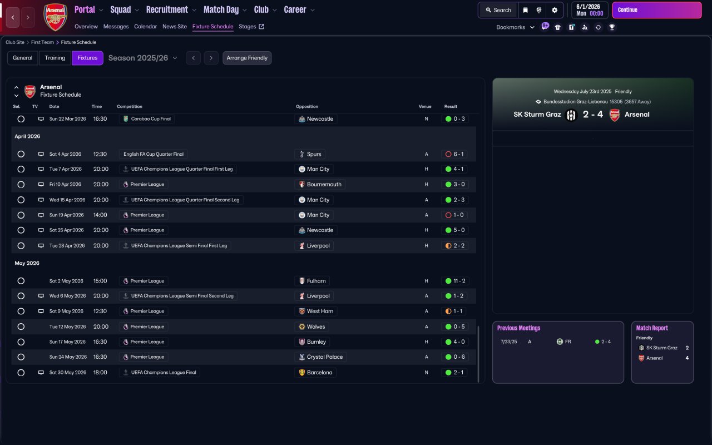Click the Barcelona crest icon
Screen dimensions: 712x445
301,373
